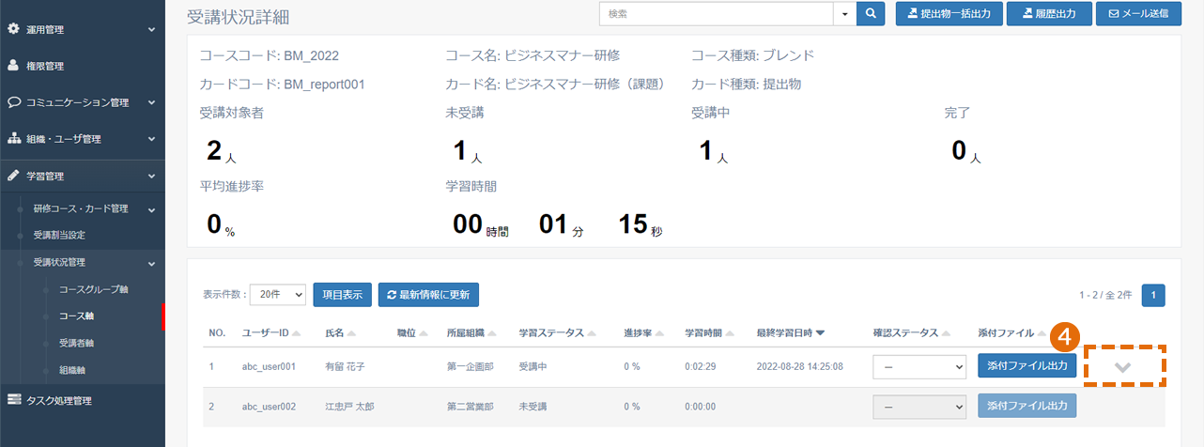Click the magnifier search button
Image resolution: width=1204 pixels, height=447 pixels.
871,14
